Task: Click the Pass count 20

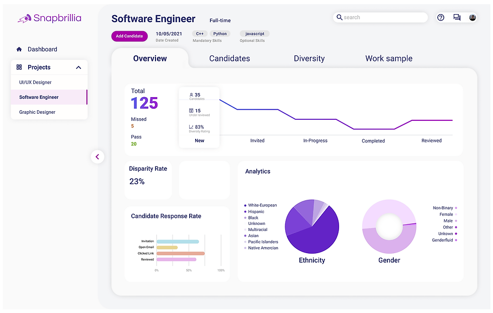Action: pyautogui.click(x=134, y=144)
